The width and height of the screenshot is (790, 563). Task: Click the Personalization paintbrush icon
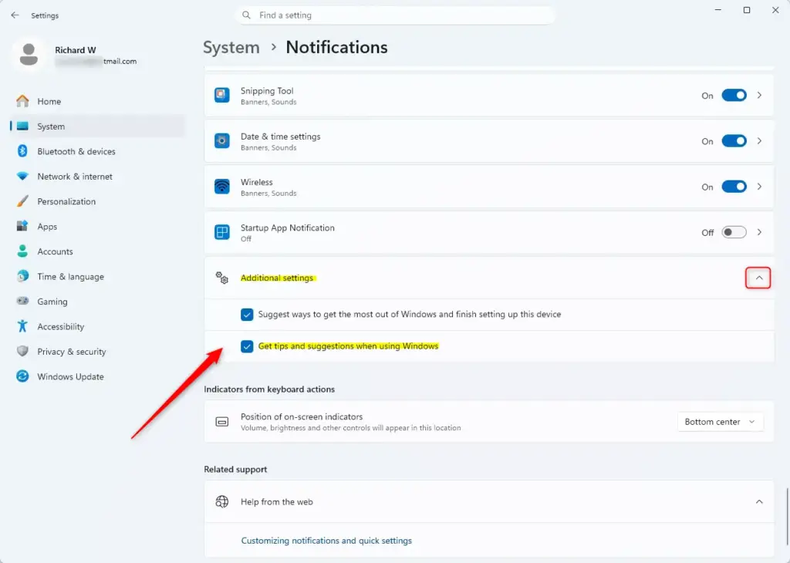(x=22, y=201)
